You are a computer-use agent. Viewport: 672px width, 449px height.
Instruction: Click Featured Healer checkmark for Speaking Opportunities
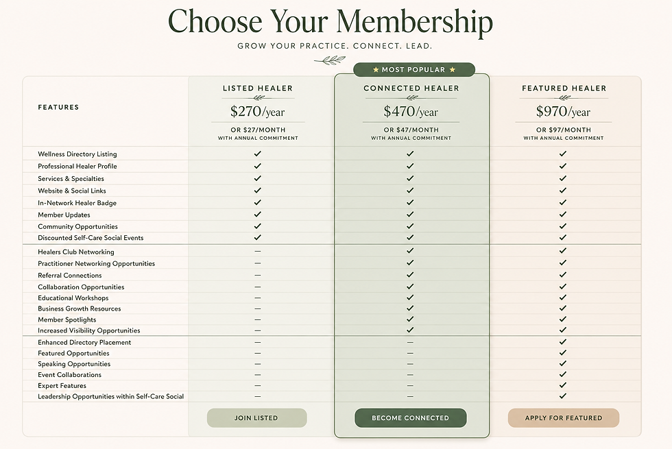click(x=563, y=363)
